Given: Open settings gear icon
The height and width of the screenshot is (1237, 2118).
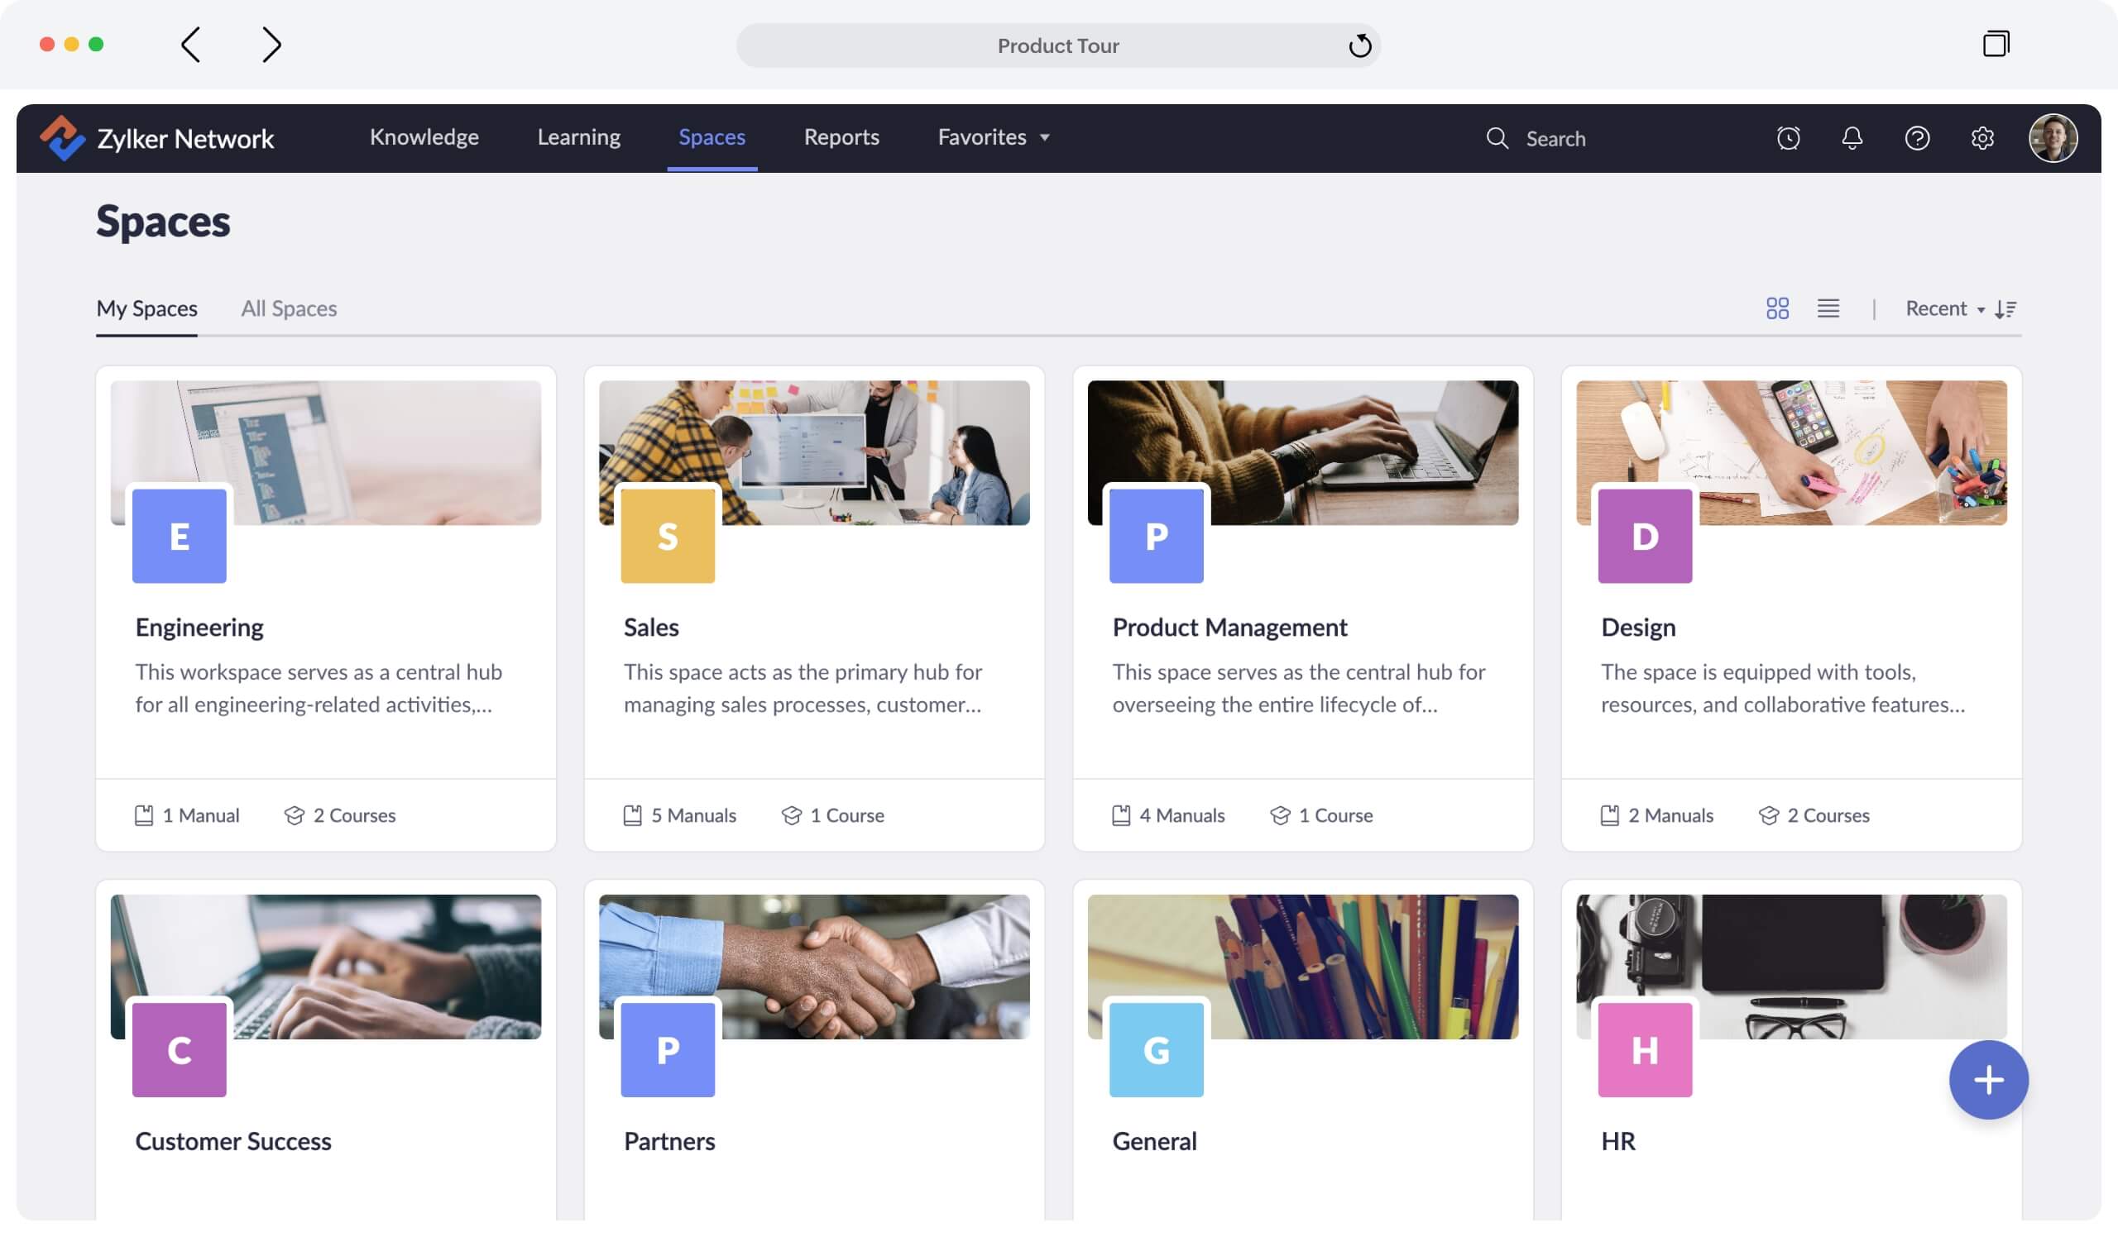Looking at the screenshot, I should (1981, 139).
